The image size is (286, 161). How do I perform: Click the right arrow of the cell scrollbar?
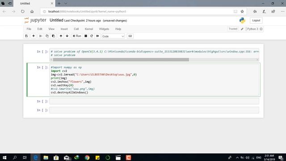tap(257, 59)
